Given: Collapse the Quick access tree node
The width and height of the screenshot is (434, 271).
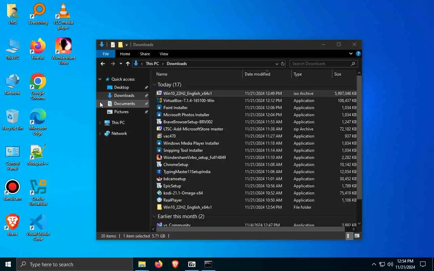Looking at the screenshot, I should [x=100, y=79].
